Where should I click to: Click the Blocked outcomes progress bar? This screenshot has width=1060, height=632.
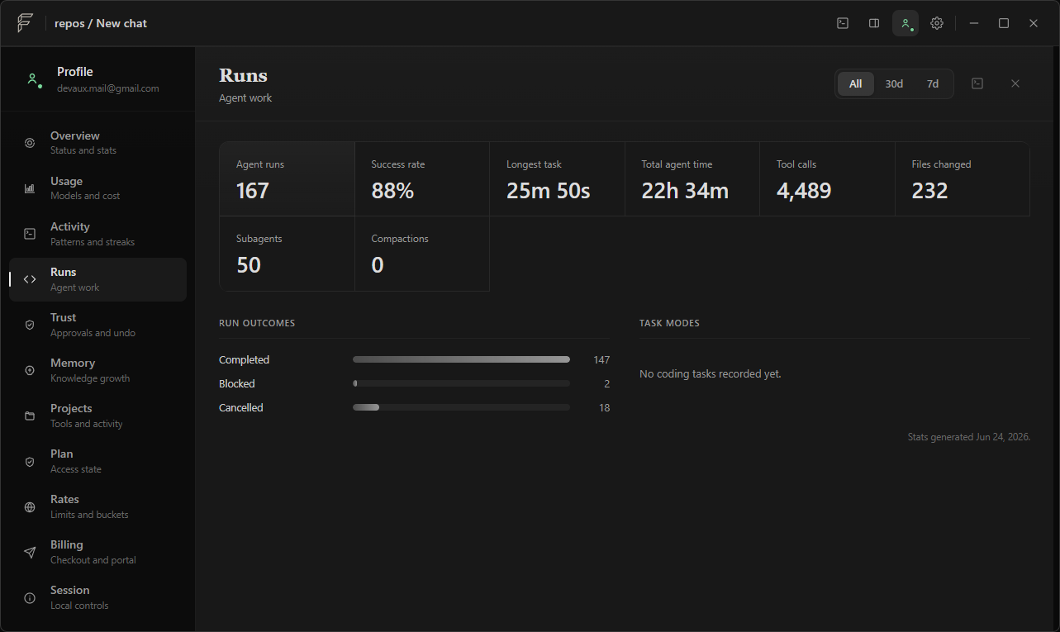tap(461, 383)
